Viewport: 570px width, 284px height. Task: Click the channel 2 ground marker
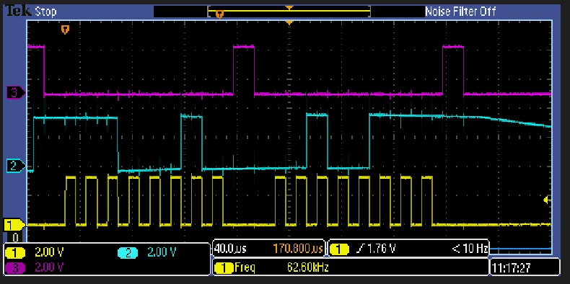15,166
